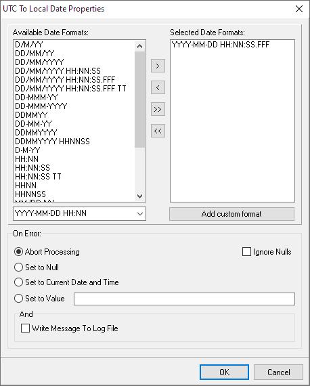Select the HH:NN:SS format without TT
Viewport: 310px width, 386px height.
[x=32, y=168]
